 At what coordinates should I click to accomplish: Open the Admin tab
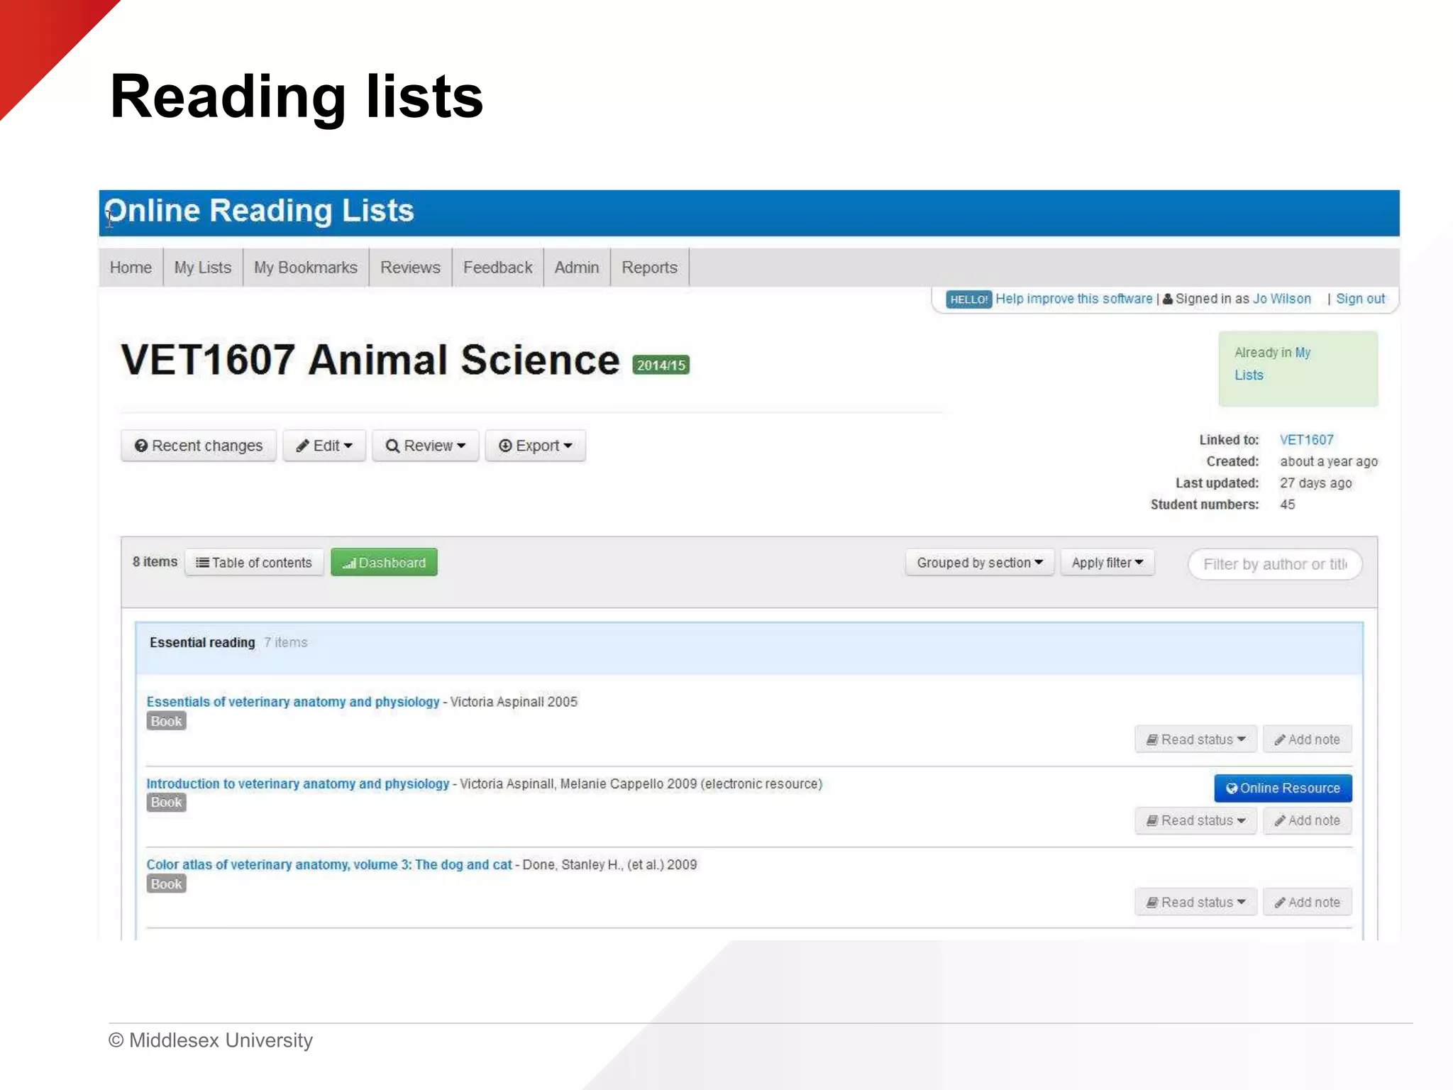[x=577, y=268]
